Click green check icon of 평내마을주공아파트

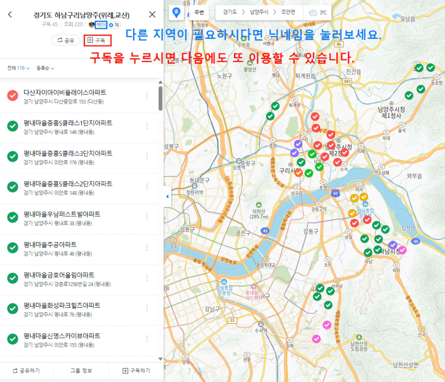(x=12, y=248)
